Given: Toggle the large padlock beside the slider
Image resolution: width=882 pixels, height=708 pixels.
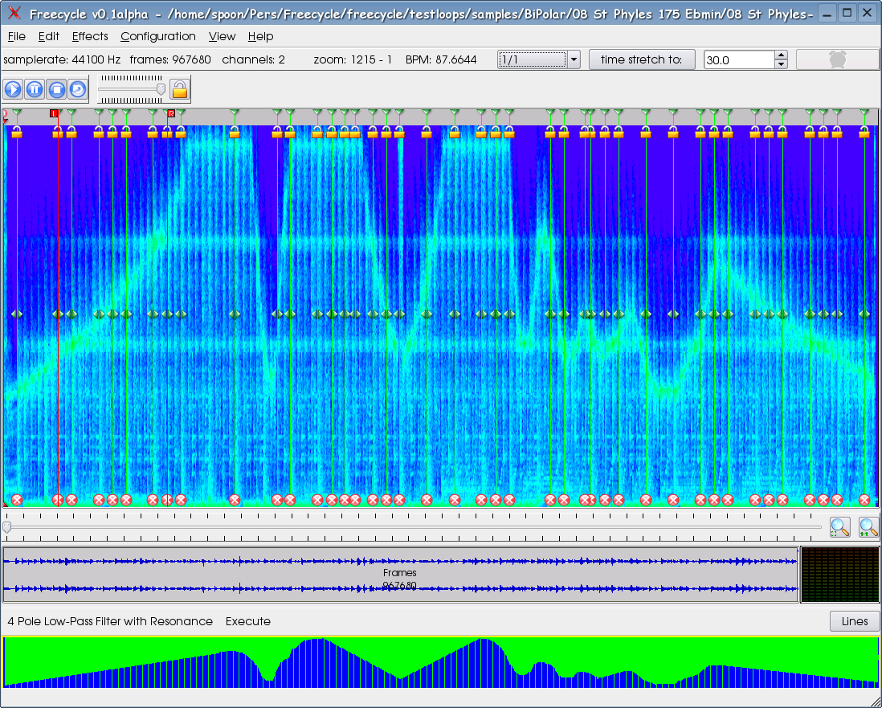Looking at the screenshot, I should point(180,89).
